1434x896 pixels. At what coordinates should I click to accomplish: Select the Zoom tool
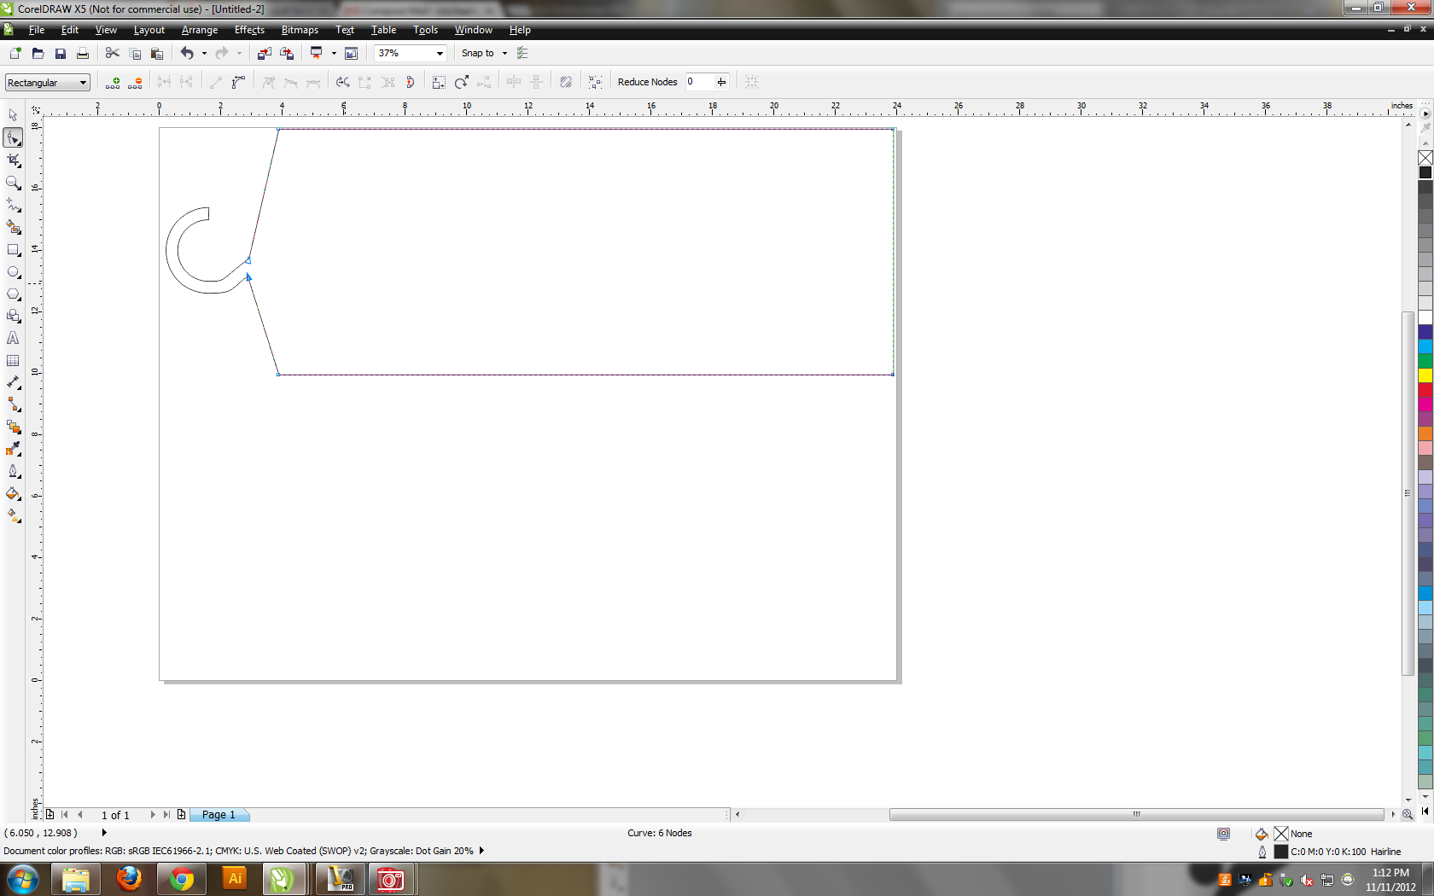(x=13, y=183)
